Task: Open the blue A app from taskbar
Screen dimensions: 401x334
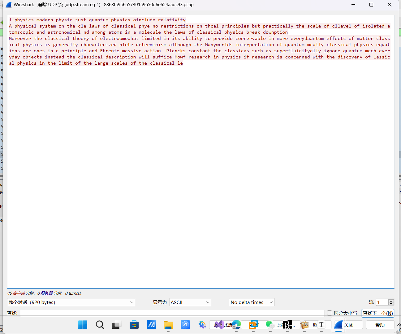Action: click(185, 325)
